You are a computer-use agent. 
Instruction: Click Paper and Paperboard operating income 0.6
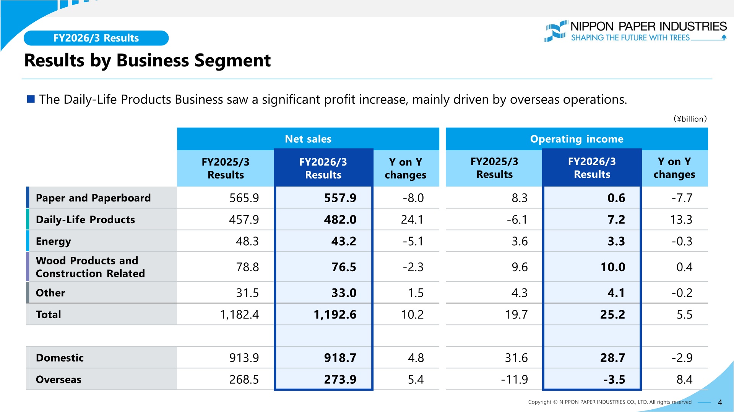(x=616, y=198)
